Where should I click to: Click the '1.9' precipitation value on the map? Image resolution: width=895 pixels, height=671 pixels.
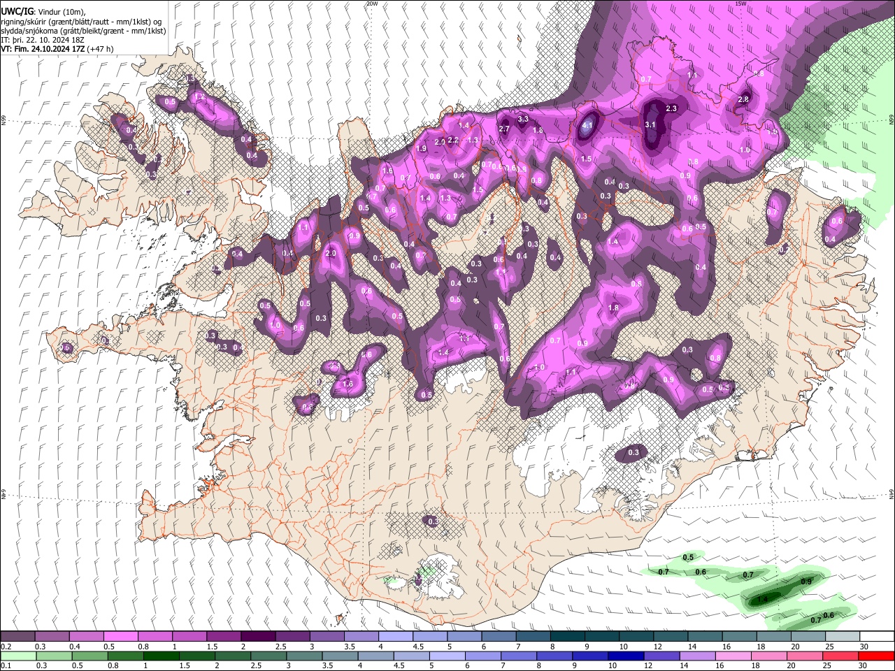tap(421, 148)
